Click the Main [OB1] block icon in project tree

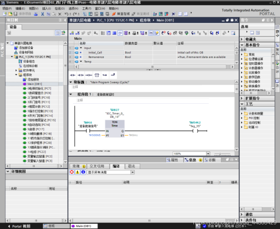(25, 84)
